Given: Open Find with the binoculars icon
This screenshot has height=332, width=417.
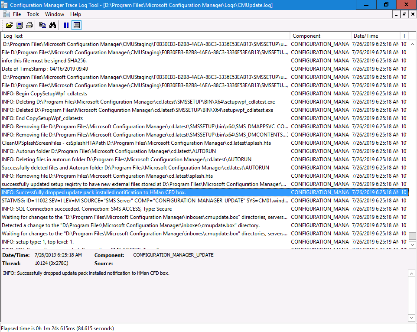Looking at the screenshot, I should [52, 25].
